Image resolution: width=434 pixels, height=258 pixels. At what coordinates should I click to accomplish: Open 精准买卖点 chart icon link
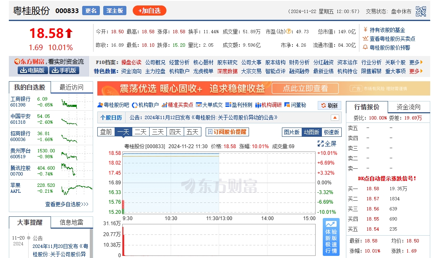click(177, 105)
